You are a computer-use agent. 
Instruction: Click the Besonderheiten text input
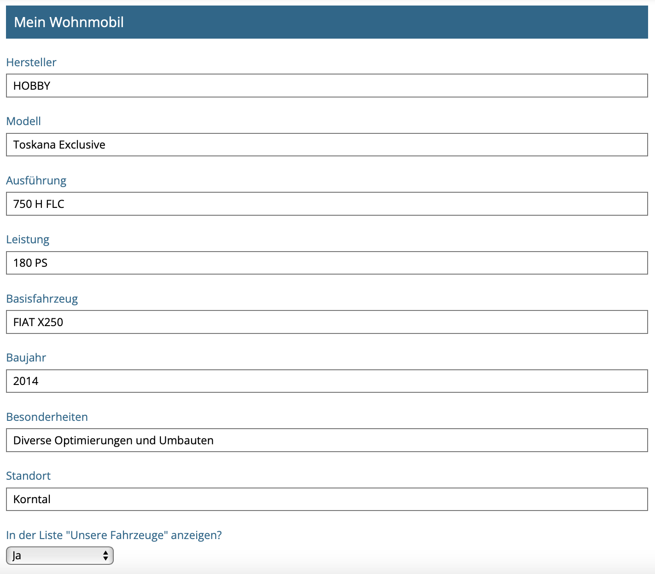[327, 440]
